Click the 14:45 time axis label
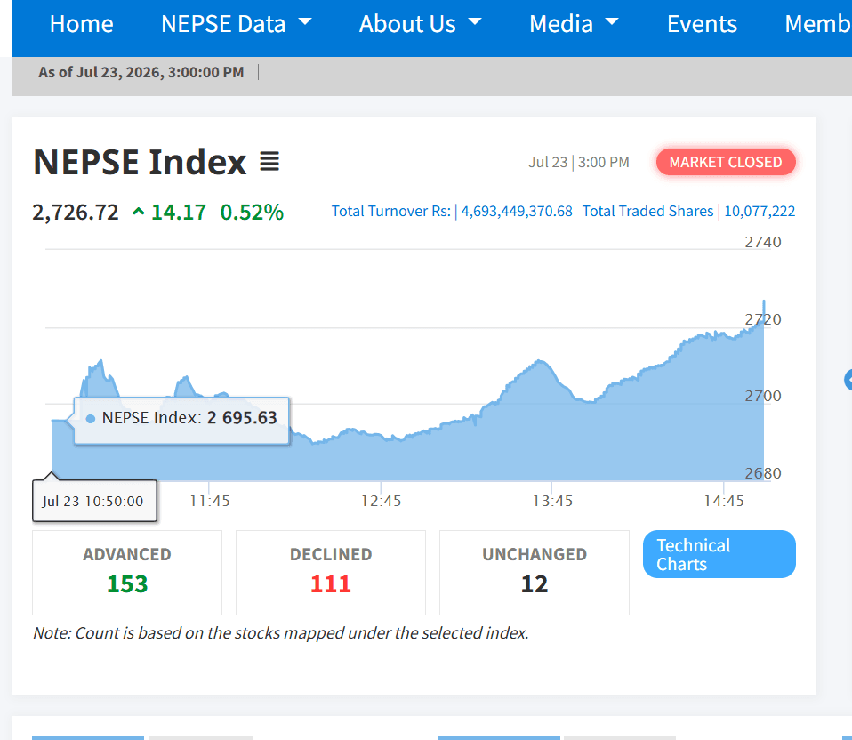The image size is (852, 740). [x=724, y=501]
